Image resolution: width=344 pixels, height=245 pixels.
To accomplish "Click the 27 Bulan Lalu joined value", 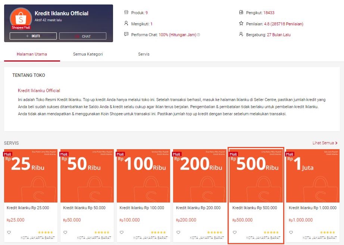I will click(x=279, y=35).
